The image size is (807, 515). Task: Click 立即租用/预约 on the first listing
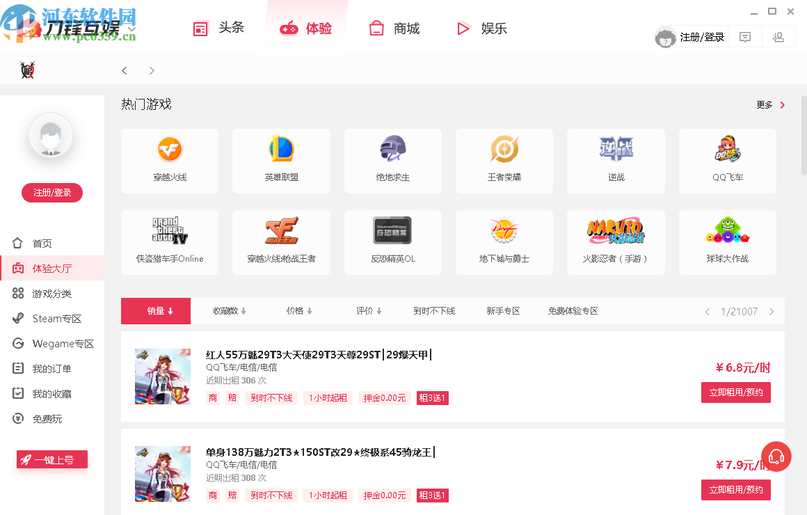click(x=735, y=392)
